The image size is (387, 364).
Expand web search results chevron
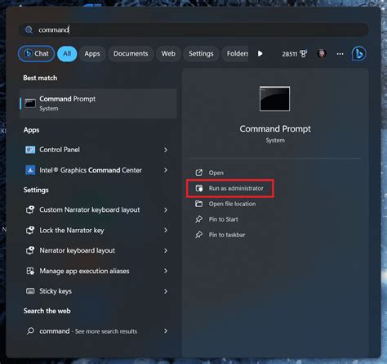click(166, 331)
